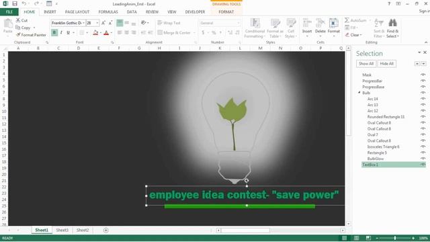Screen dimensions: 430x242
Task: Click AutoSum sigma icon
Action: [347, 20]
